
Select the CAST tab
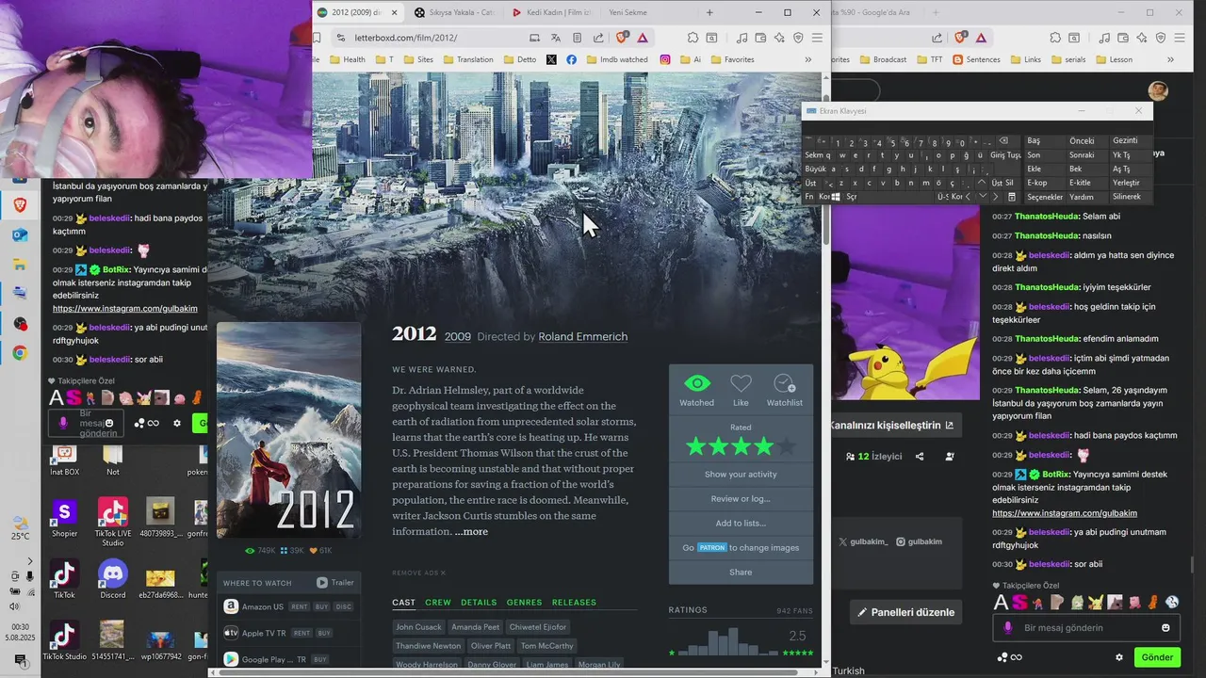404,603
